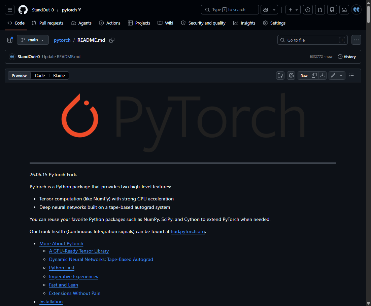The image size is (371, 306).
Task: Click the PyTorch logo image
Action: click(183, 122)
